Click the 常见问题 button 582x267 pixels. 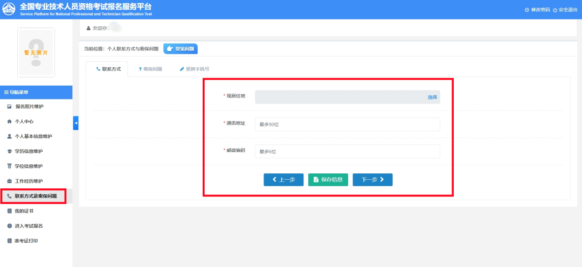click(180, 49)
